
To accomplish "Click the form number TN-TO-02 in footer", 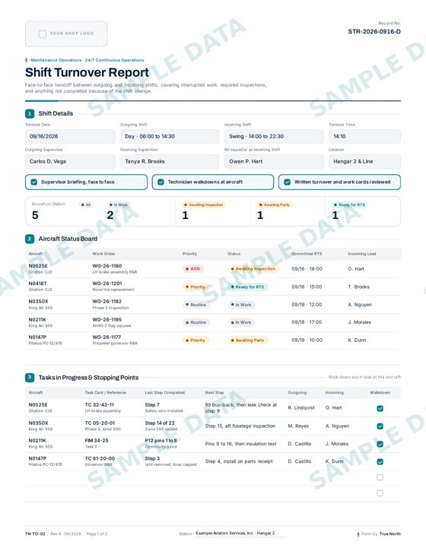I will 35,534.
